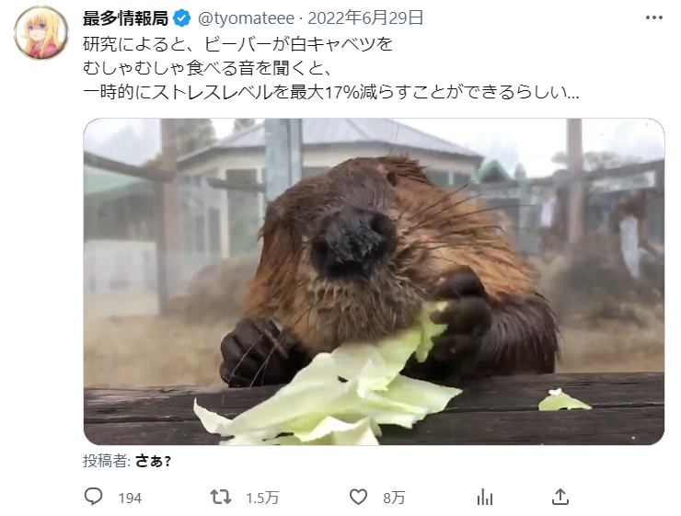The height and width of the screenshot is (516, 681).
Task: Like the tweet with the heart icon
Action: (358, 497)
